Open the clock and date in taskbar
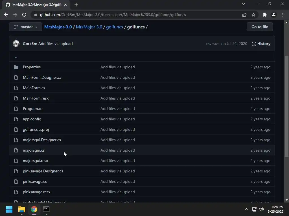The width and height of the screenshot is (289, 216). 276,209
